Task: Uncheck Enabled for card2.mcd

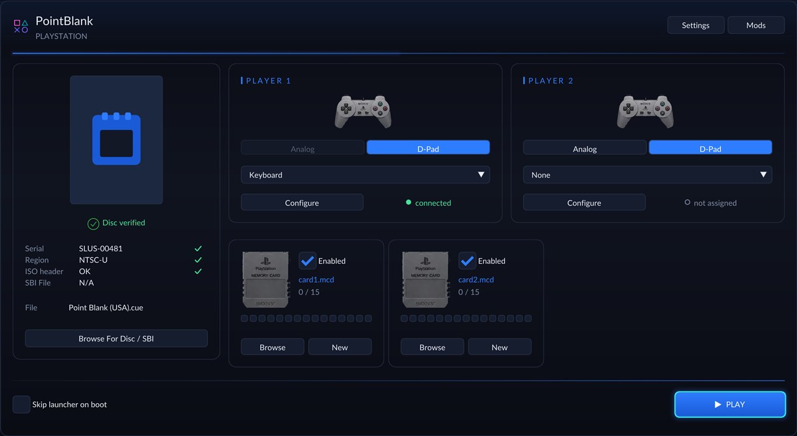Action: [x=468, y=261]
